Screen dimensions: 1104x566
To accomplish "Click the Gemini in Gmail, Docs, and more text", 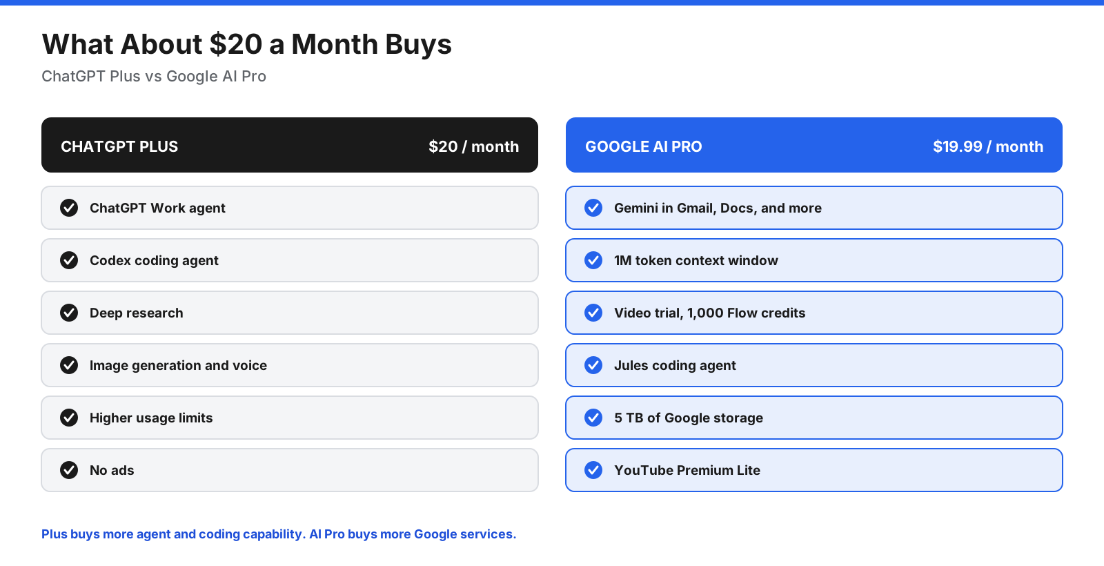I will pos(718,208).
